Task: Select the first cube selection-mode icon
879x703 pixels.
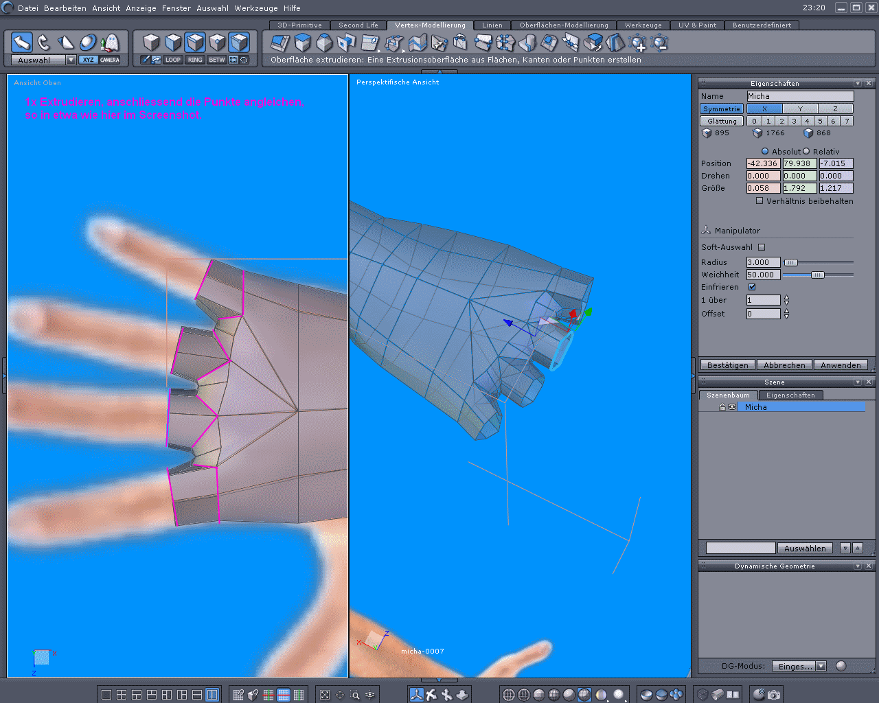Action: [151, 43]
